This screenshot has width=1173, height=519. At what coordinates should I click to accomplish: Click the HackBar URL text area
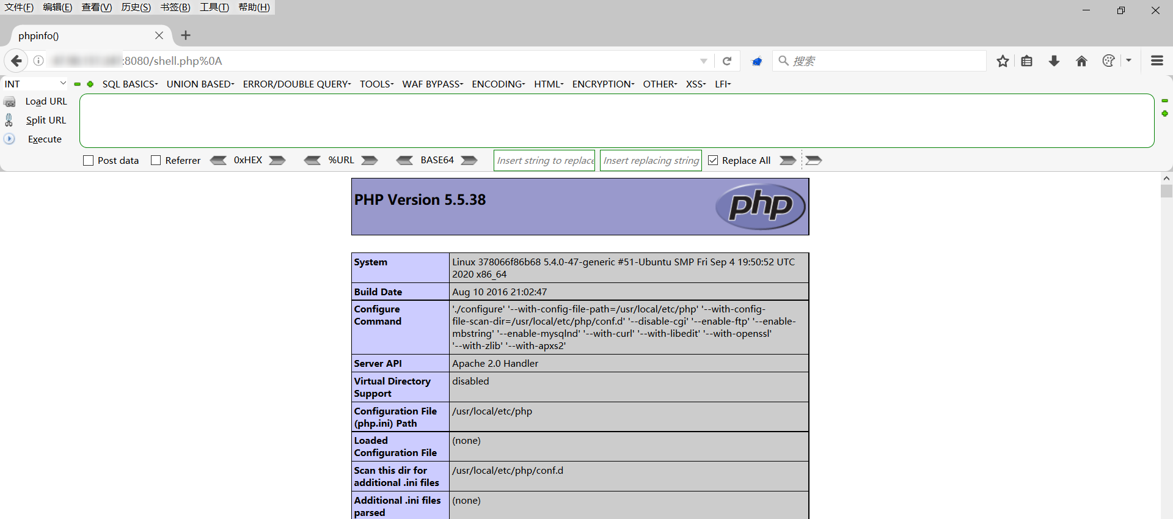616,120
